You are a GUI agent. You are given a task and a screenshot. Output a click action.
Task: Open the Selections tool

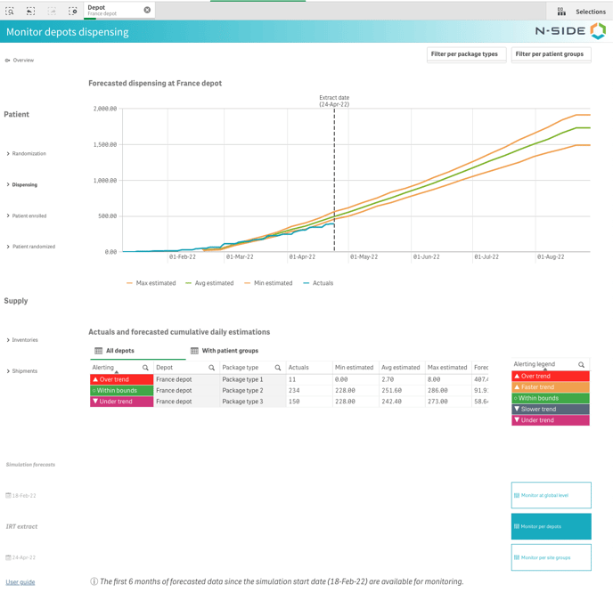click(x=582, y=12)
